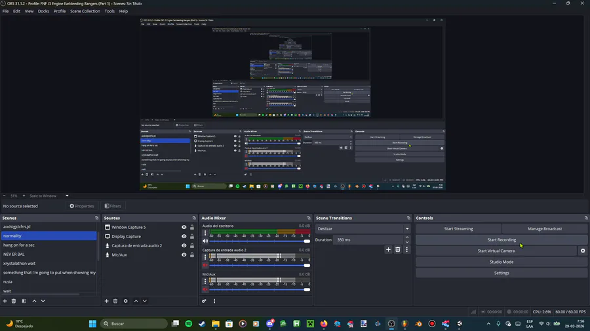This screenshot has height=331, width=590.
Task: Toggle lock on Display Capture source
Action: pos(192,236)
